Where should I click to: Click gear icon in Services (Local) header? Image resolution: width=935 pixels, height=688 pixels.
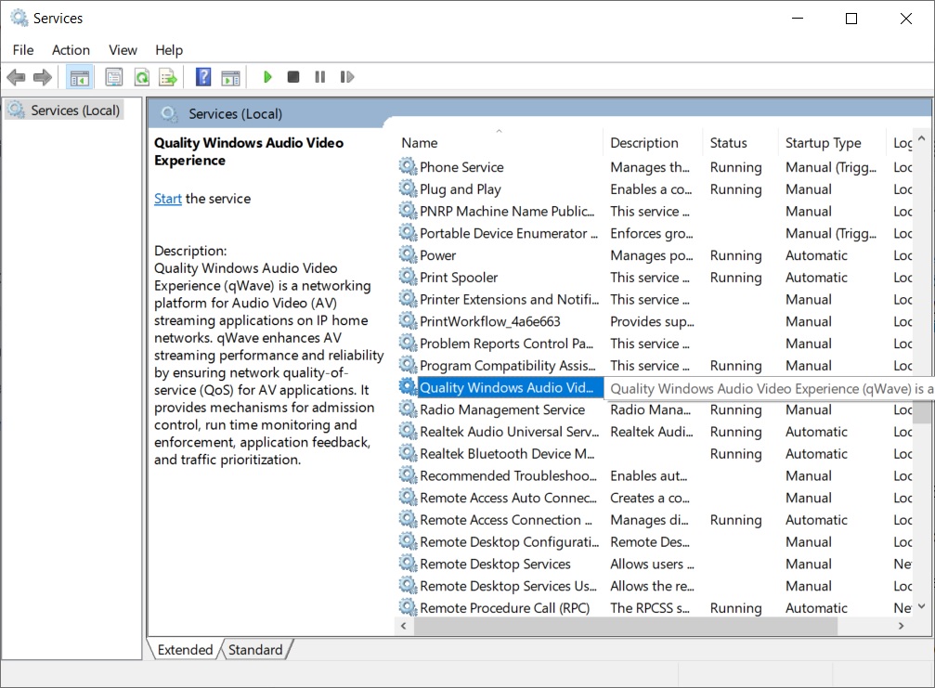coord(169,114)
